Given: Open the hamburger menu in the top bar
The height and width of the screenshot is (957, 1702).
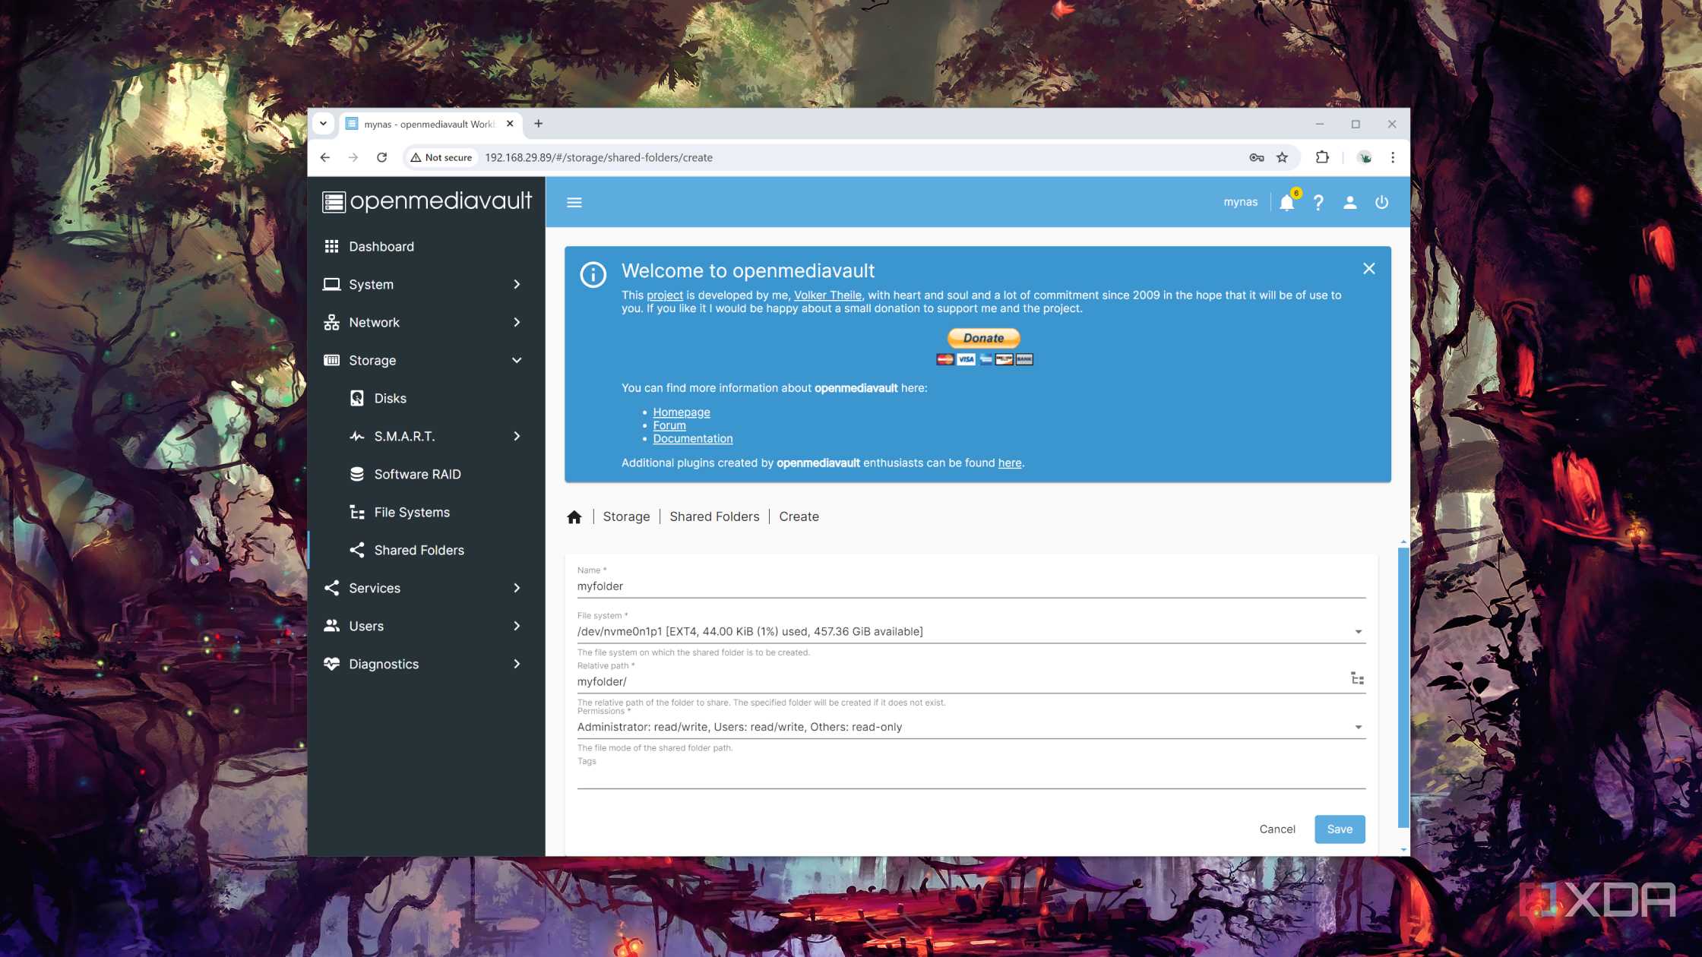Looking at the screenshot, I should 574,202.
